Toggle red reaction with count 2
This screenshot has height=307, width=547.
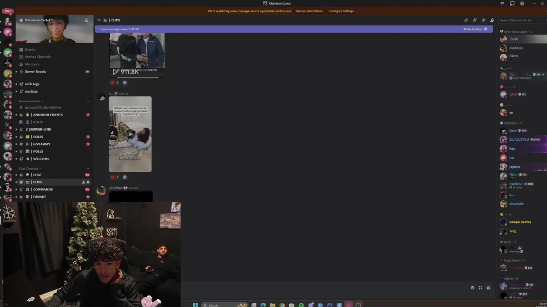(x=115, y=83)
